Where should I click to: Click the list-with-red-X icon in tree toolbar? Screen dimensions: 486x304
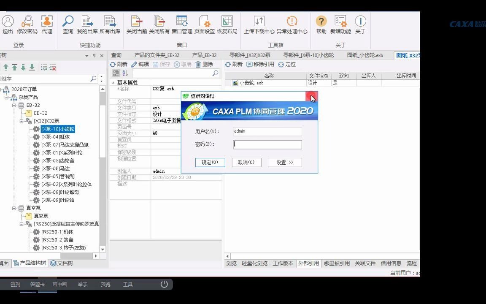coord(53,67)
